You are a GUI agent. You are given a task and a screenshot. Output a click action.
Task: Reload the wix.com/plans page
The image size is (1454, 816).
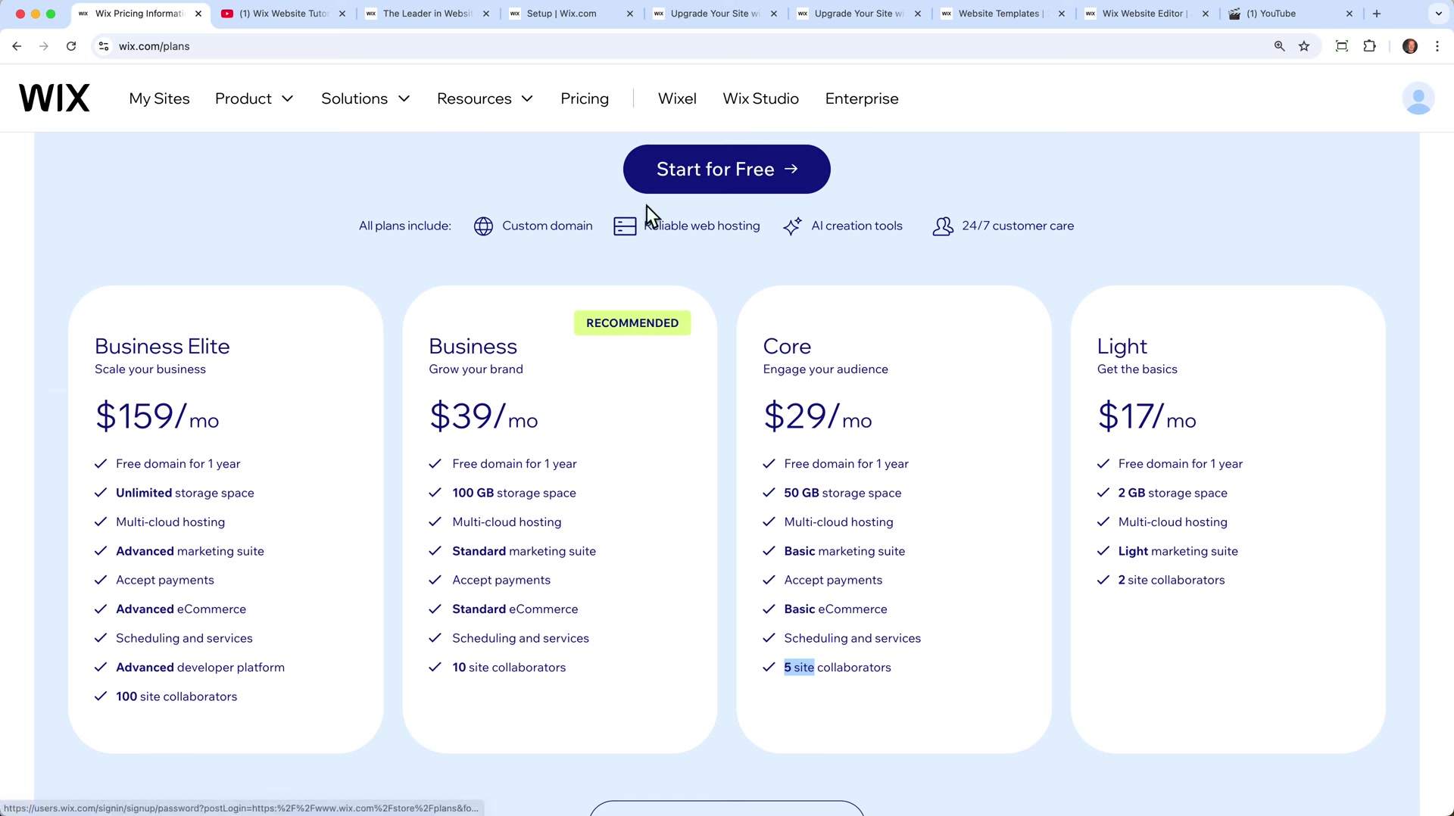pyautogui.click(x=71, y=46)
